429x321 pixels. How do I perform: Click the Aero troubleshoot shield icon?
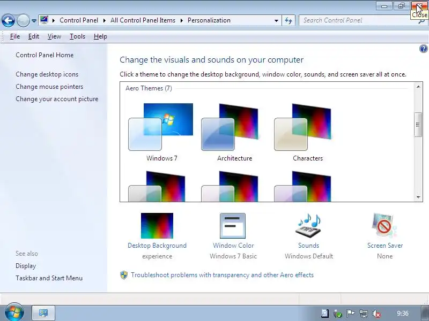[124, 275]
